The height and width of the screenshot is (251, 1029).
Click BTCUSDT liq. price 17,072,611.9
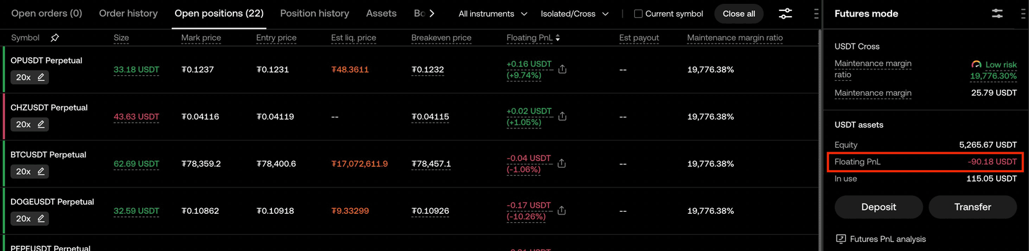360,164
